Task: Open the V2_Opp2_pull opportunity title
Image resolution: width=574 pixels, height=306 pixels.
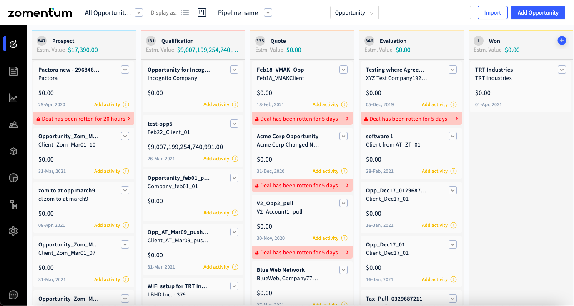Action: click(275, 203)
